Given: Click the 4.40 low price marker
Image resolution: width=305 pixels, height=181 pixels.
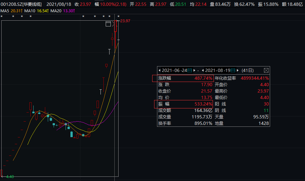Looking at the screenshot, I should coord(10,176).
